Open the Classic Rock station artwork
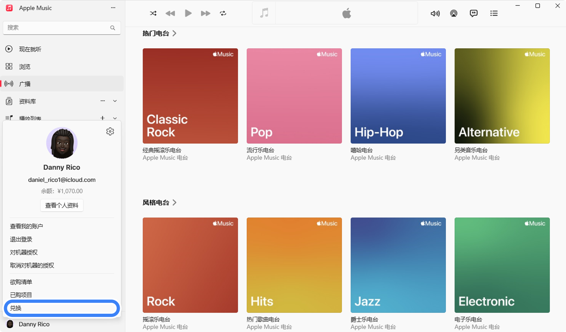Viewport: 566px width, 332px height. [x=190, y=96]
